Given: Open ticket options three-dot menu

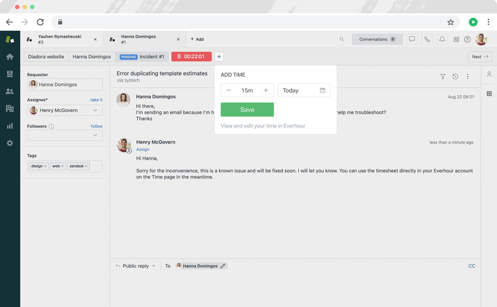Looking at the screenshot, I should [x=468, y=76].
